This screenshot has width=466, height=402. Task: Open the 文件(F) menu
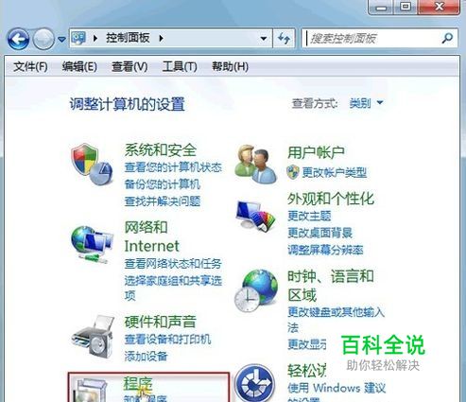tap(30, 67)
